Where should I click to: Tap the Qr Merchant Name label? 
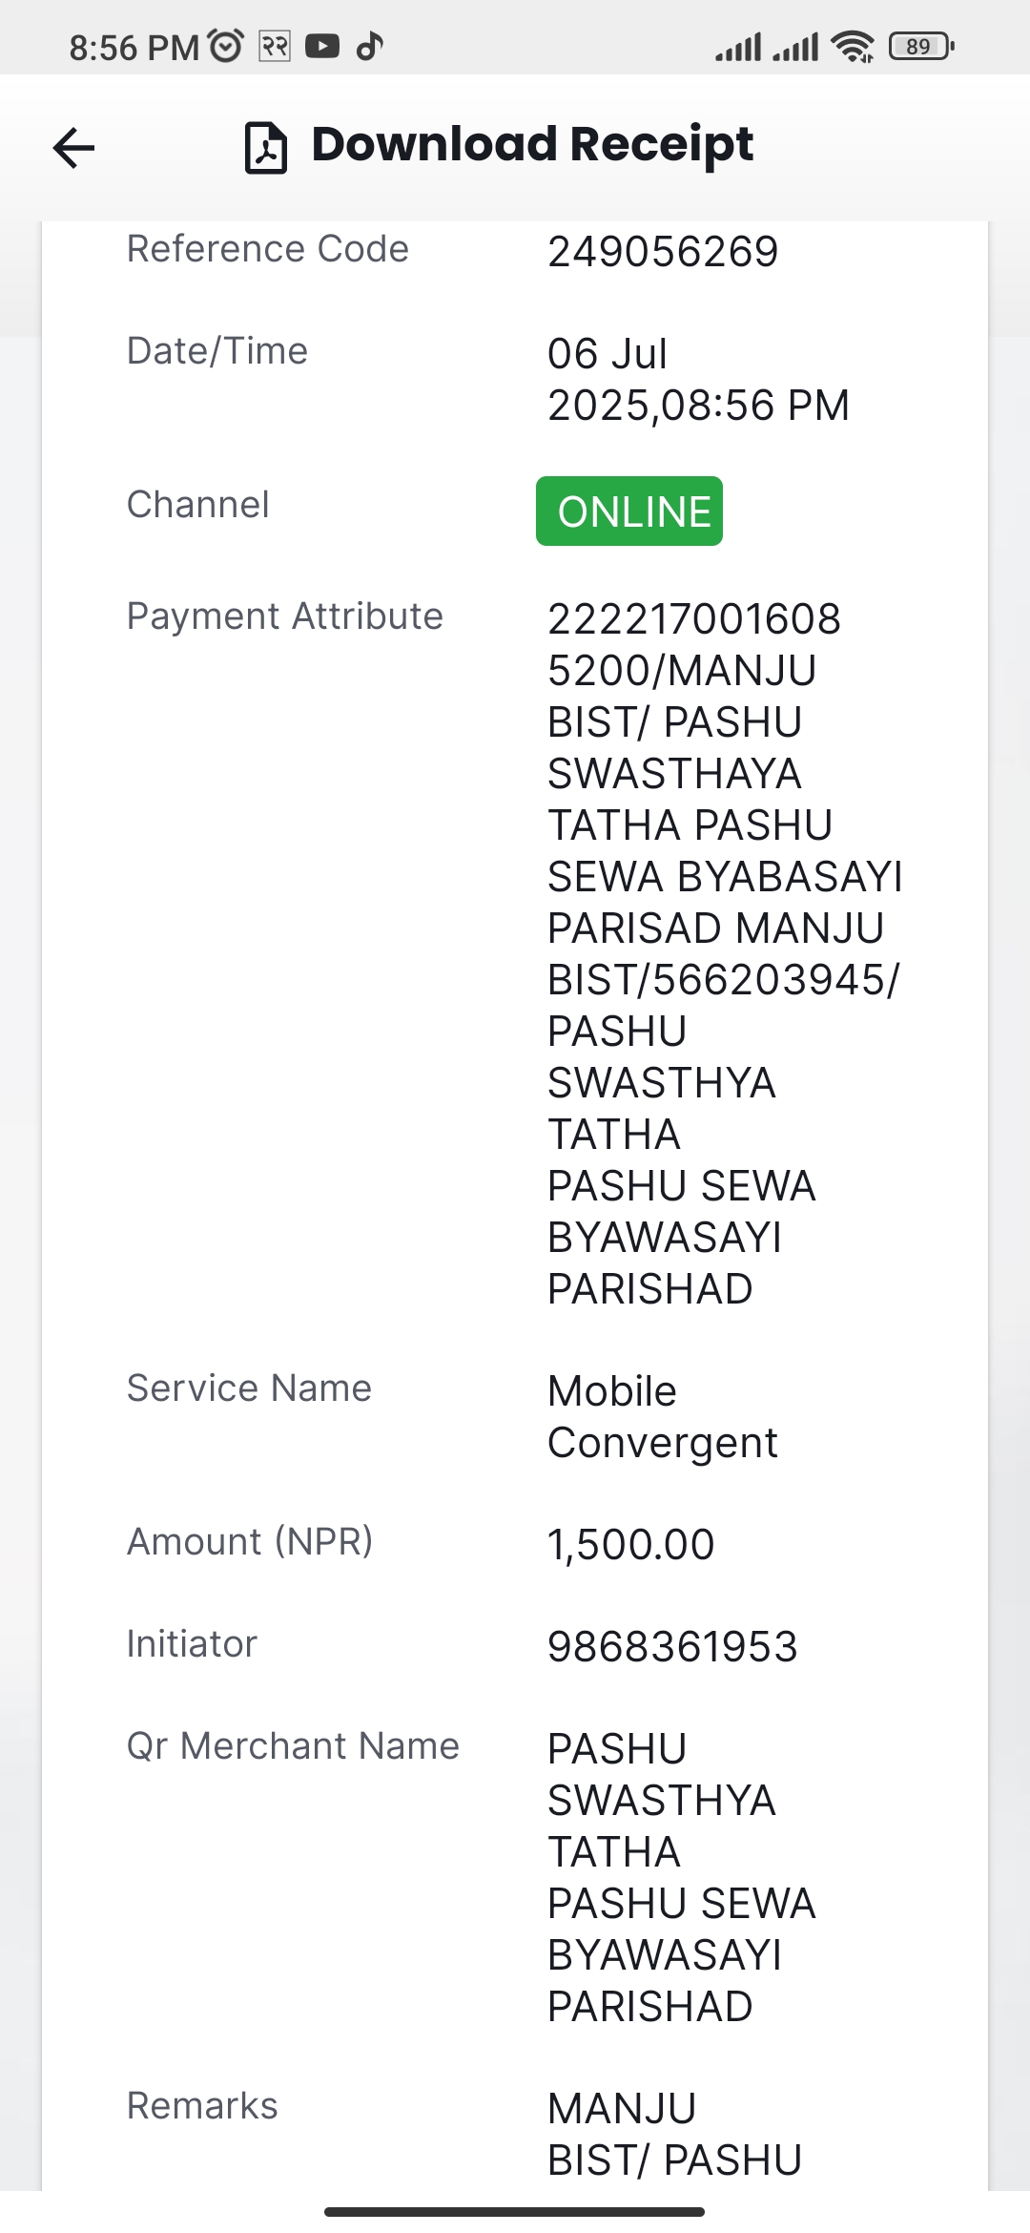(x=293, y=1746)
